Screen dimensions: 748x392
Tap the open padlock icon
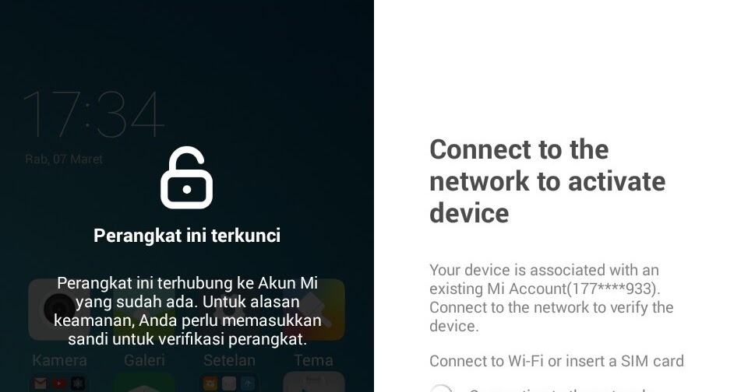[186, 177]
